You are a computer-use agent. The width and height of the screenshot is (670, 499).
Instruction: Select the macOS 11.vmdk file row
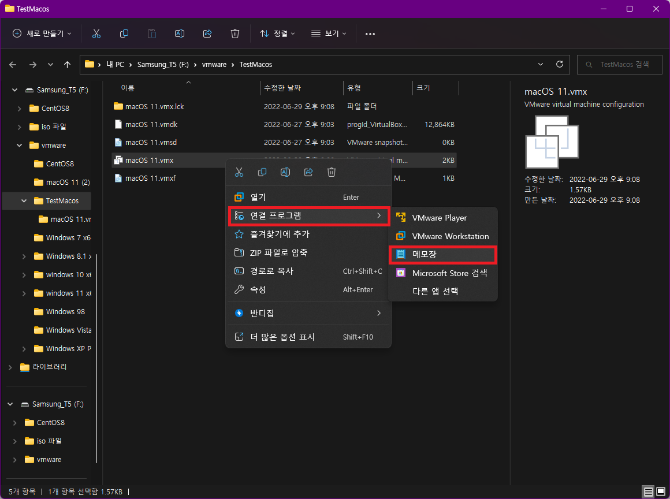(284, 124)
